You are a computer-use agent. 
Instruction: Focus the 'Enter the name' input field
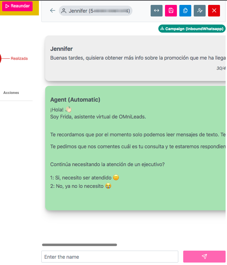[110, 257]
